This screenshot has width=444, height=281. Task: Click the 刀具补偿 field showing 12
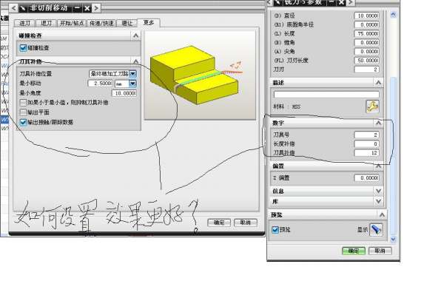(367, 153)
